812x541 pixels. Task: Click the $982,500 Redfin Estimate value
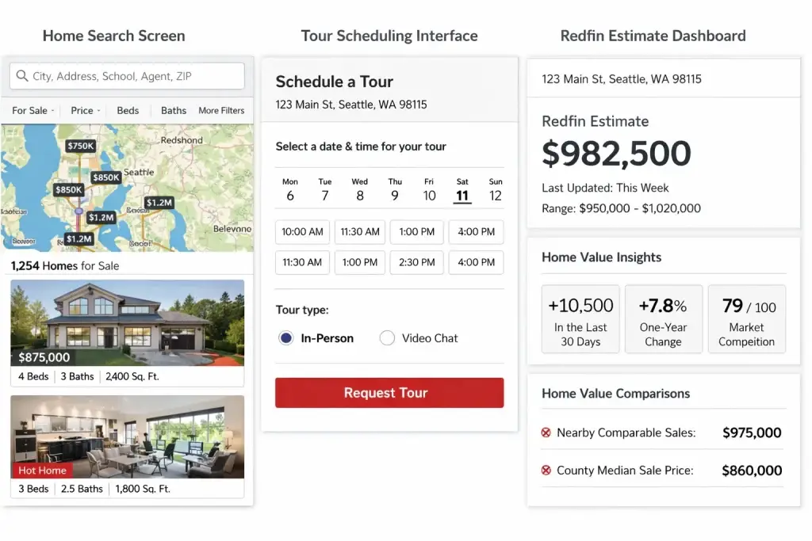(616, 154)
